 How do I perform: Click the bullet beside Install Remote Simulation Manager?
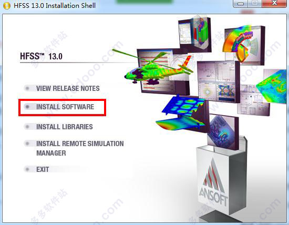coord(27,144)
